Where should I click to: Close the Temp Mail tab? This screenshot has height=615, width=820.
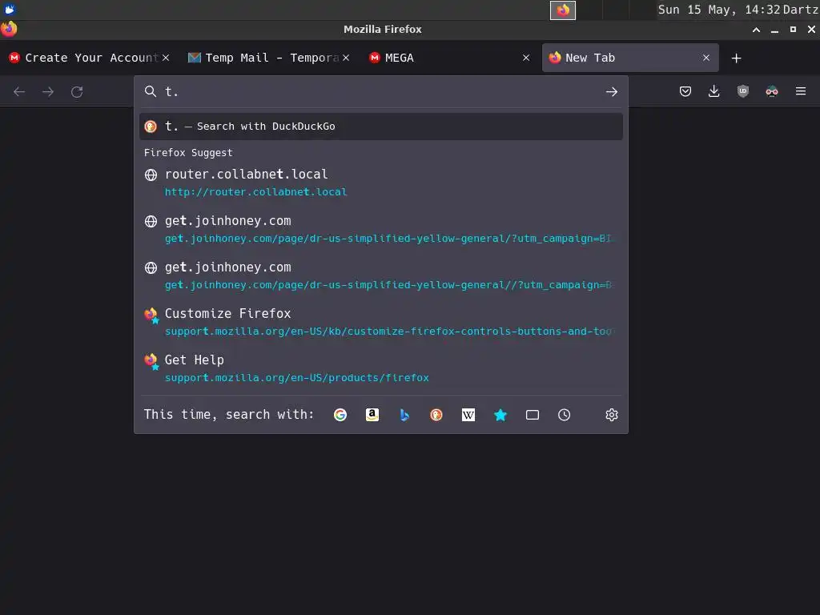(346, 58)
